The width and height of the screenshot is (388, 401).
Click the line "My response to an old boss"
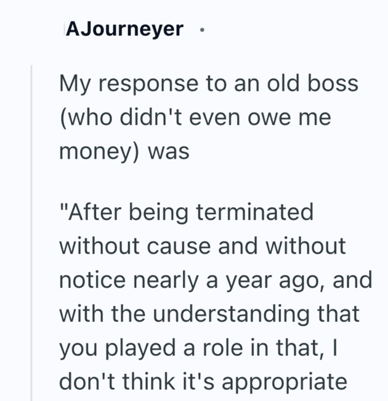tap(208, 83)
